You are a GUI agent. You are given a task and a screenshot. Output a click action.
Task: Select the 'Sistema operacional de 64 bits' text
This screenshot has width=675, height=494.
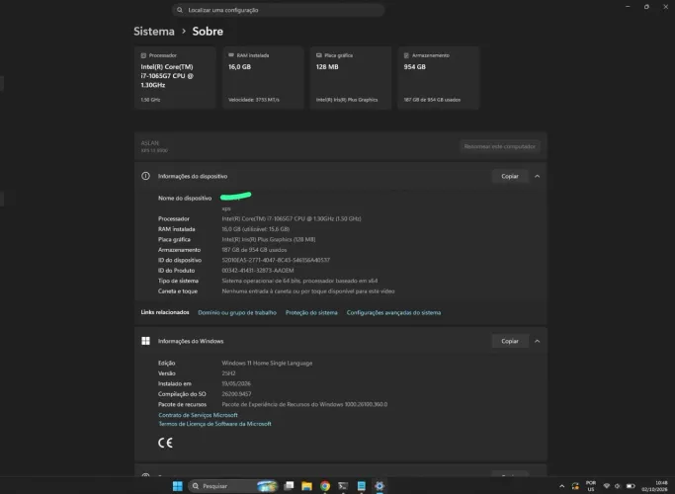pyautogui.click(x=299, y=281)
